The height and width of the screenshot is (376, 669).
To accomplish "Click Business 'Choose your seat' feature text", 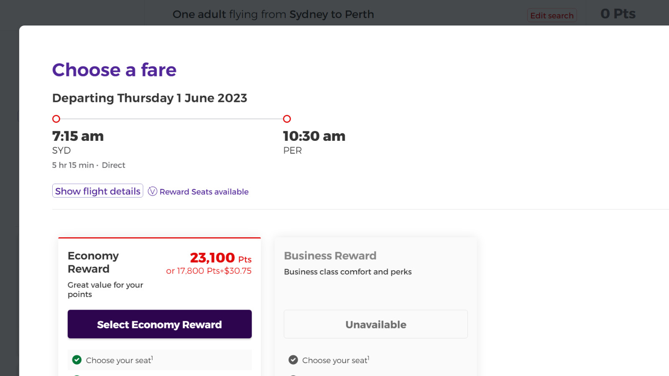I will point(336,360).
